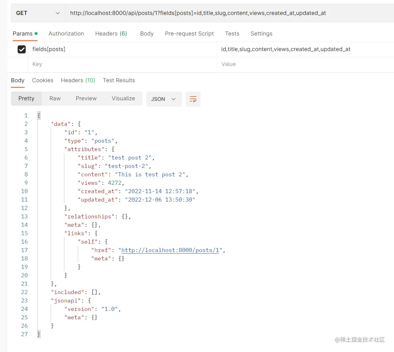Open the JSON format dropdown
Viewport: 394px width, 352px height.
click(x=164, y=99)
